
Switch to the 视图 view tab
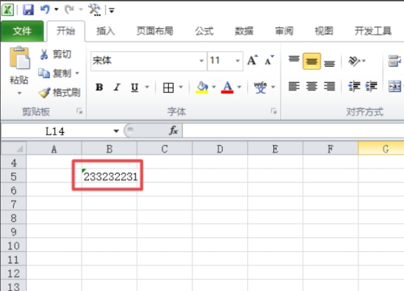click(324, 31)
